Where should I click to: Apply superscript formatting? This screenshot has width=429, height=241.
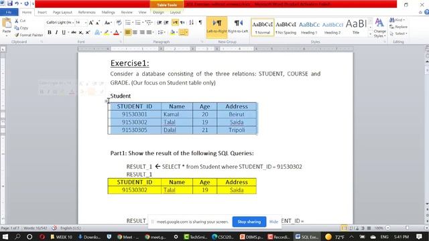[88, 32]
